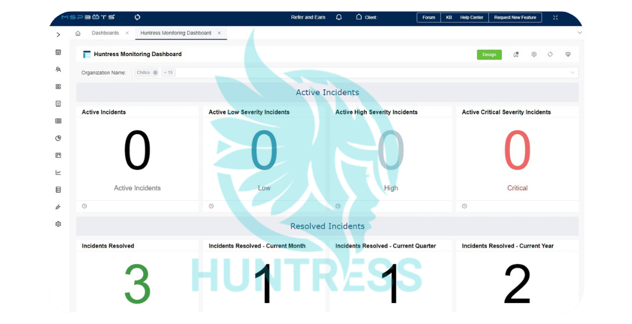
Task: Open the line chart sidebar icon
Action: [58, 172]
